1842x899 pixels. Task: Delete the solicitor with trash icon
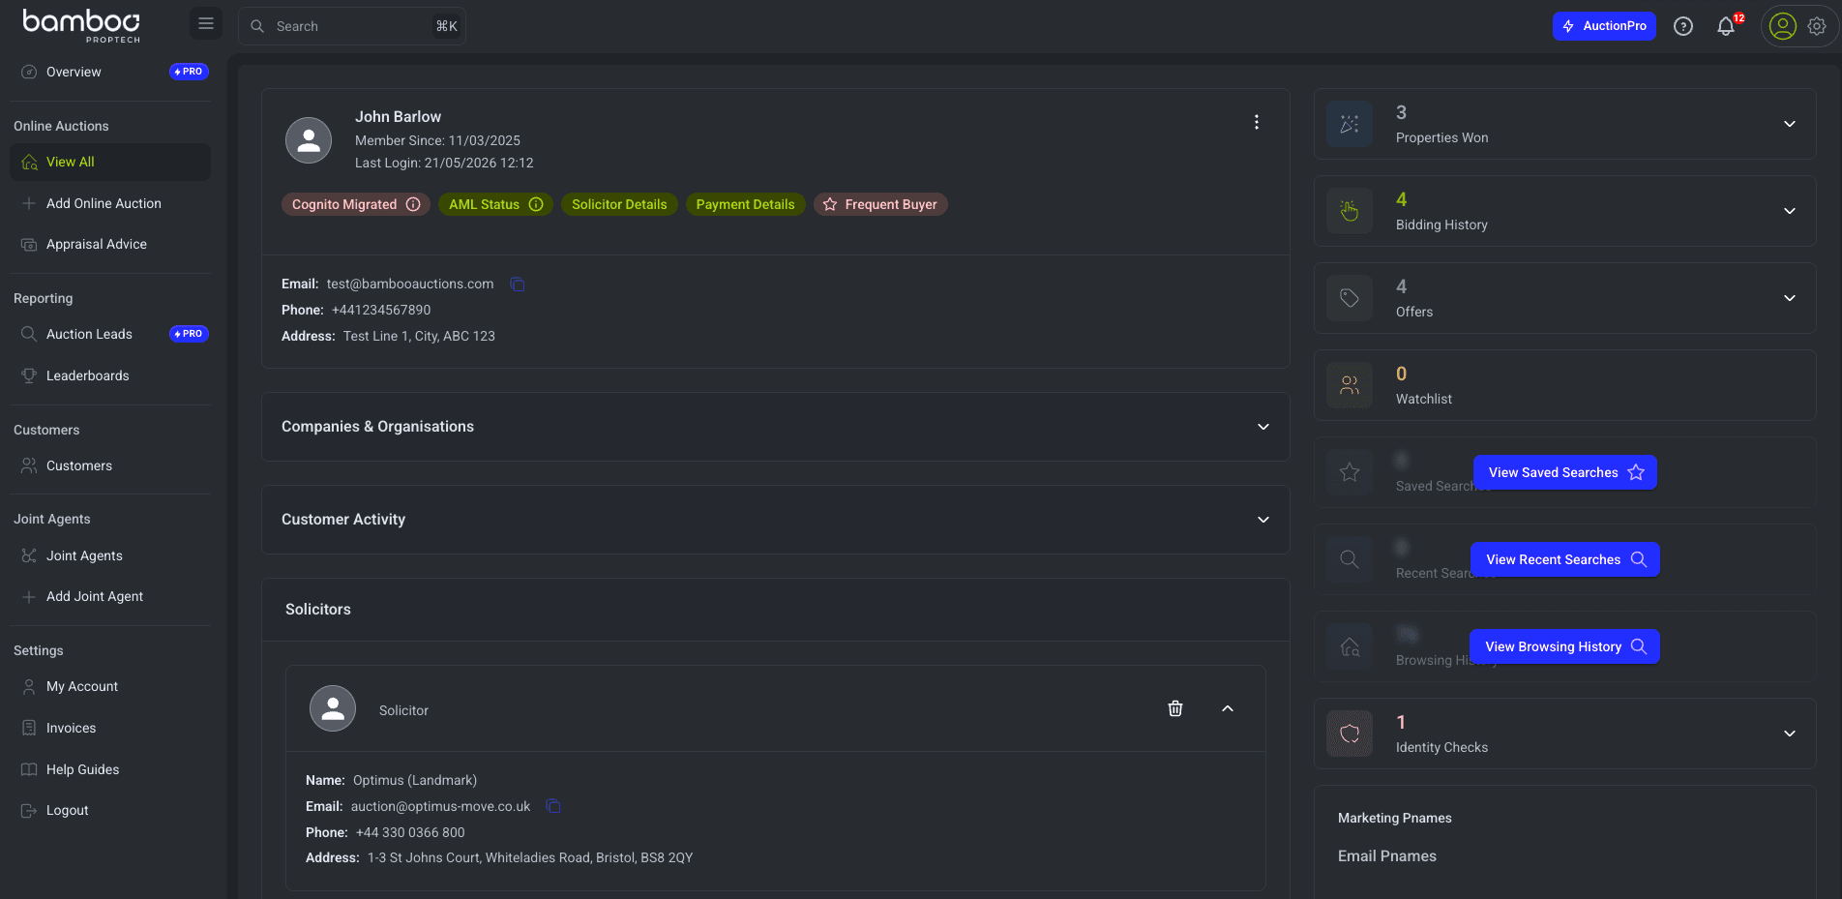(1174, 708)
